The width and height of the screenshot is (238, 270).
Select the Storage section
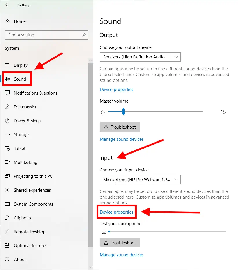(21, 134)
